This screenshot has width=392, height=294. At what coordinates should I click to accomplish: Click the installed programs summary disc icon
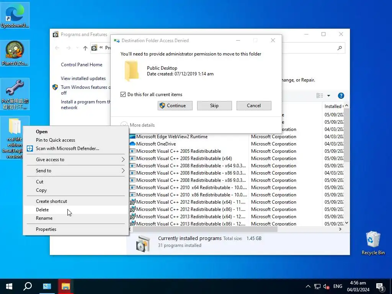[x=143, y=243]
